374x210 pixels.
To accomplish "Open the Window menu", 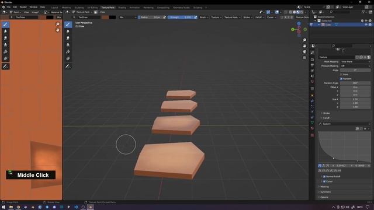I will (x=33, y=7).
